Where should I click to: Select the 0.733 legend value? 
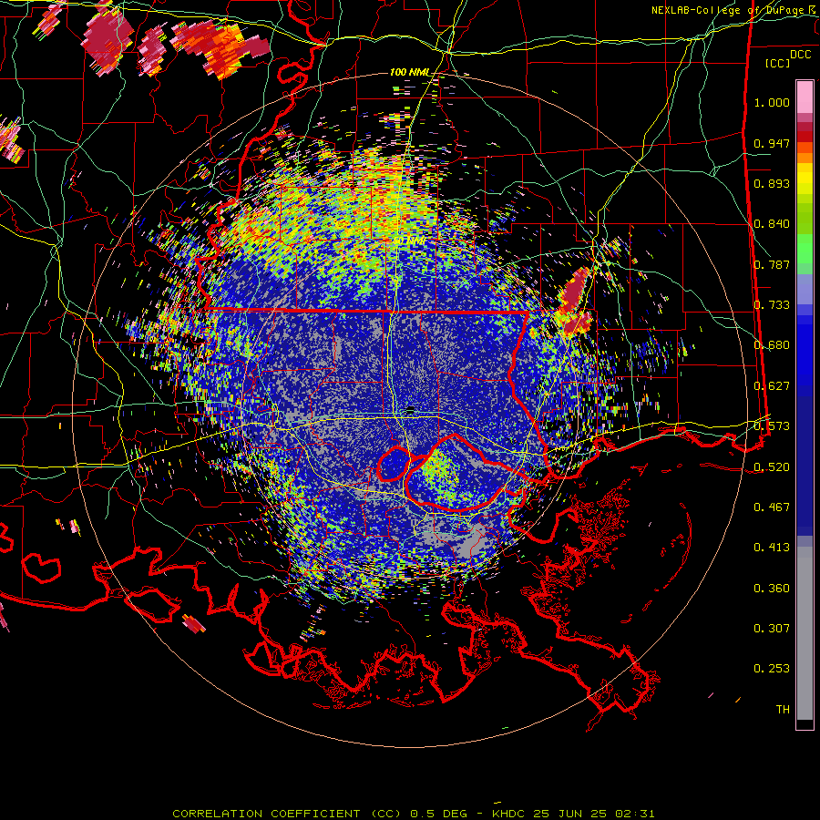[772, 305]
